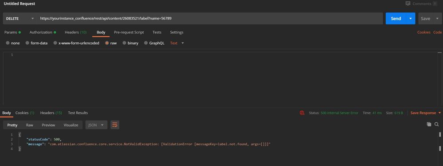The height and width of the screenshot is (166, 443).
Task: Select the request Body tab
Action: (x=101, y=32)
